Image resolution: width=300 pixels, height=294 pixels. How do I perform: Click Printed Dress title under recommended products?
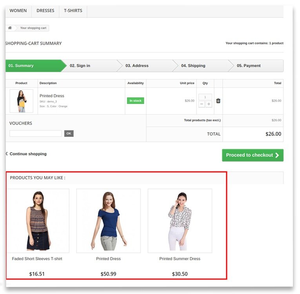point(109,259)
